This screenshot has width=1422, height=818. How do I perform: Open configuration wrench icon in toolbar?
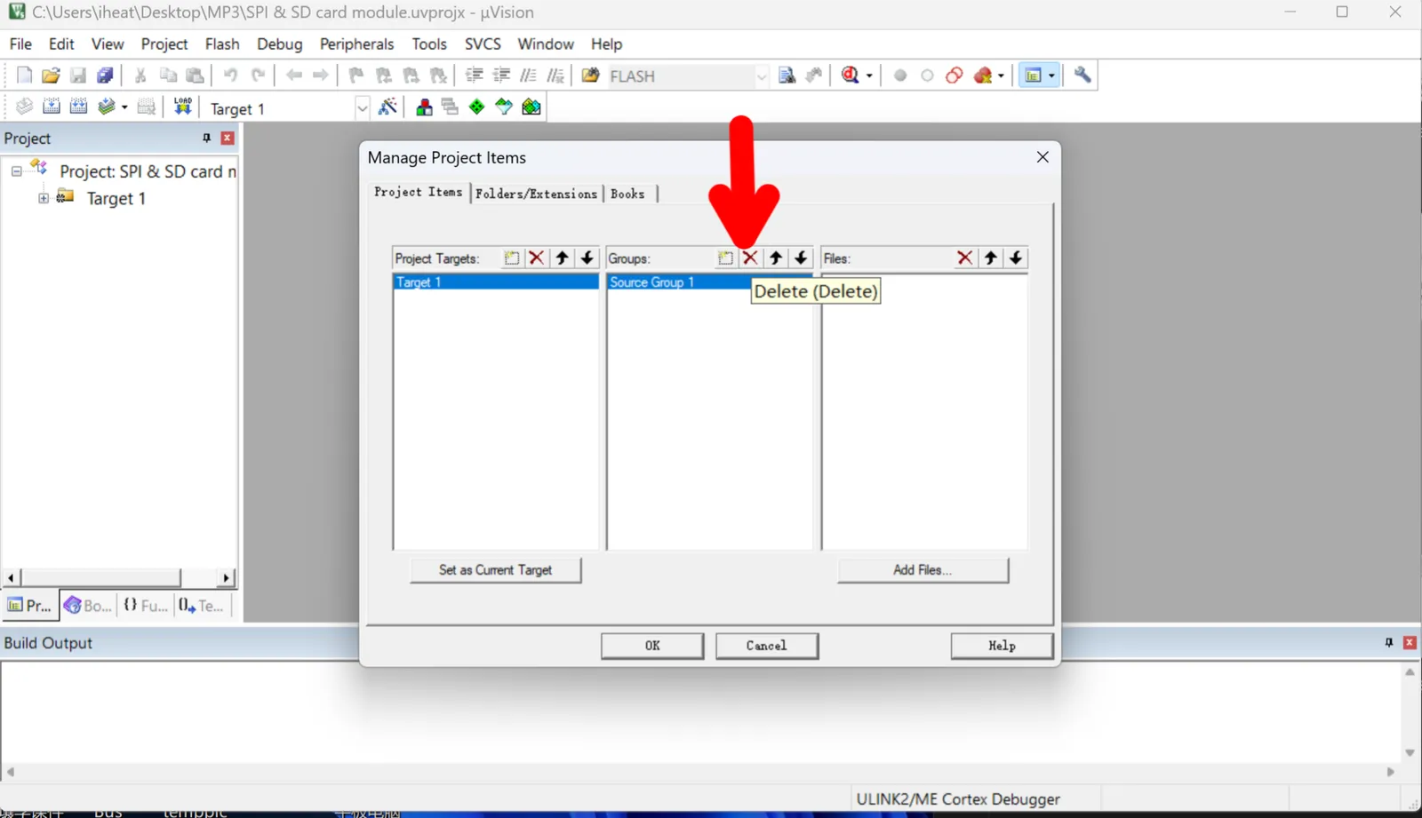click(1082, 75)
